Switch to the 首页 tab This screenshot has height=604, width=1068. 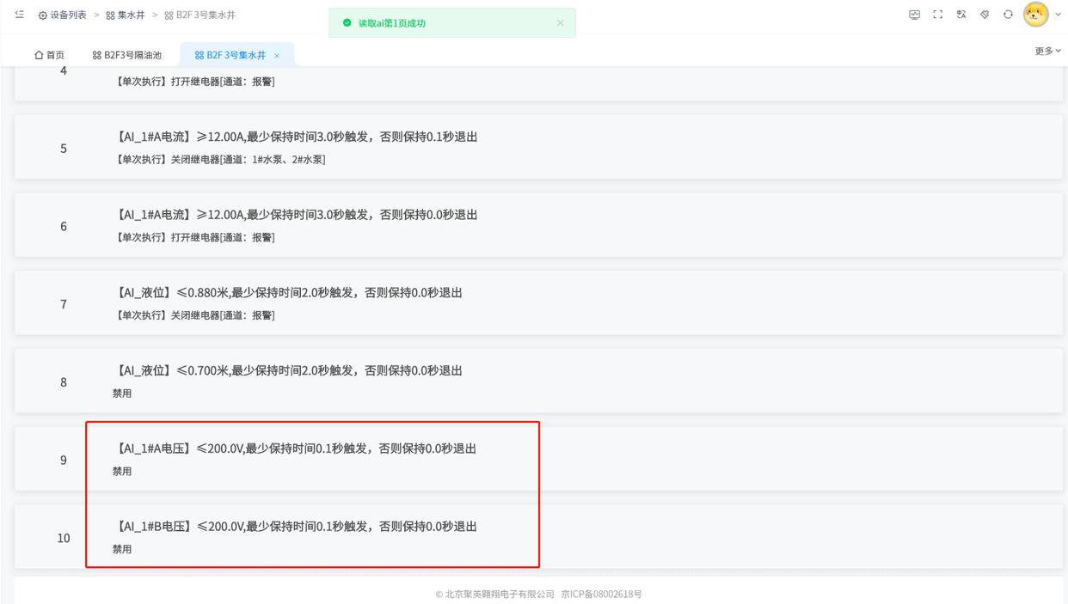point(50,55)
